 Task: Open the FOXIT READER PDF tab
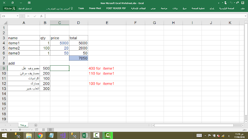pyautogui.click(x=116, y=8)
